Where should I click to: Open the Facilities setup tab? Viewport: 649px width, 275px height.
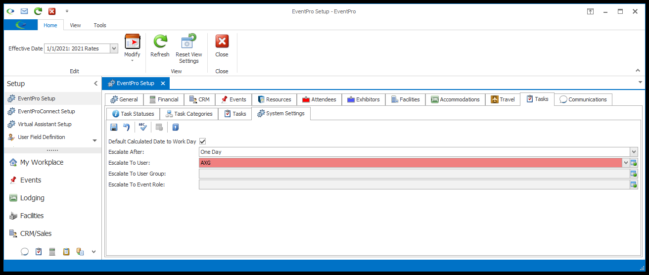pos(405,99)
